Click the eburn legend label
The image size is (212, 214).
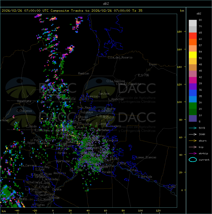pyautogui.click(x=203, y=141)
